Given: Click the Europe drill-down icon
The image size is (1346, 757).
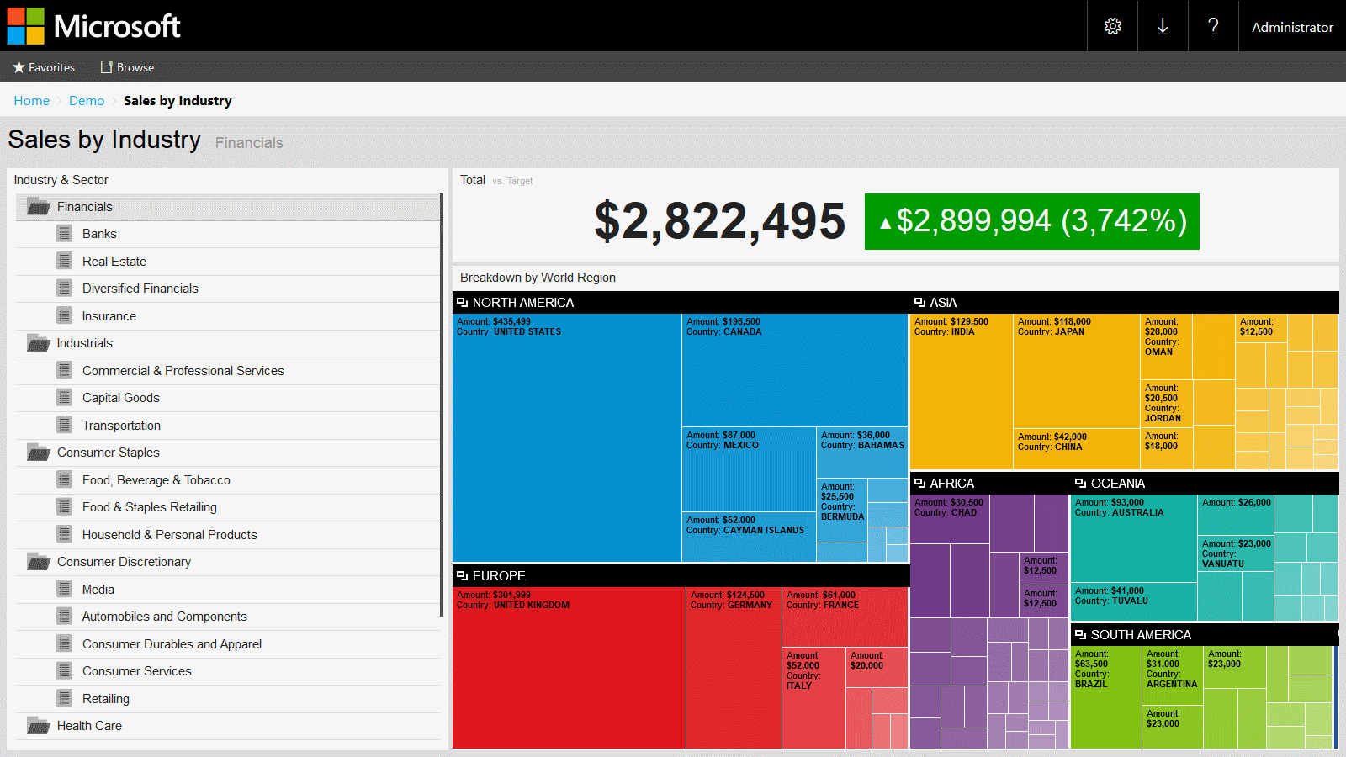Looking at the screenshot, I should click(462, 575).
